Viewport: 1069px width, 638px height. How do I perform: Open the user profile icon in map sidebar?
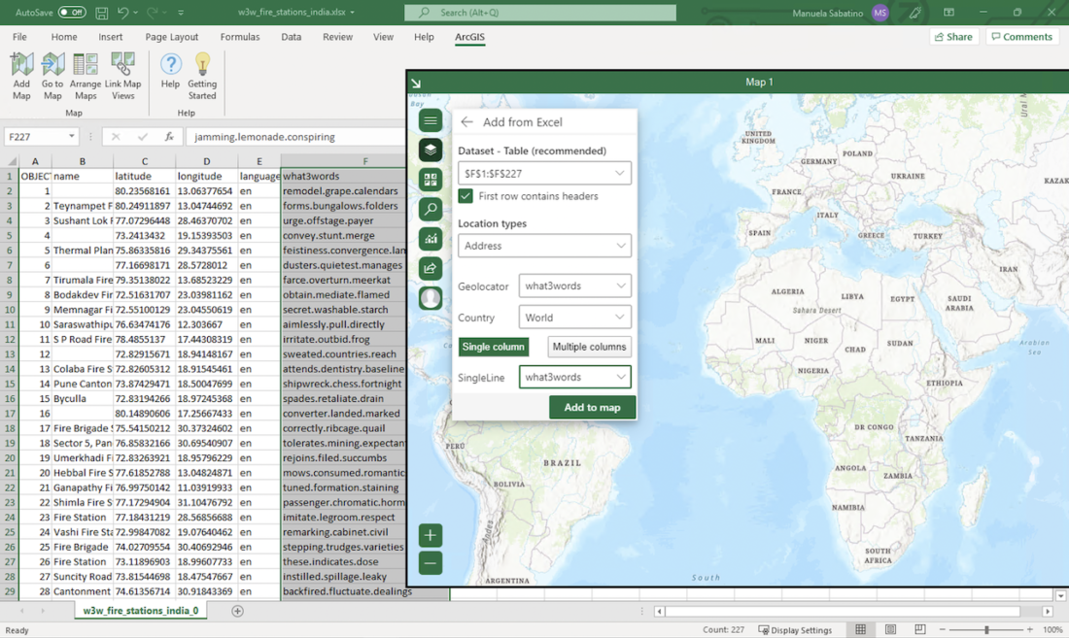(431, 297)
